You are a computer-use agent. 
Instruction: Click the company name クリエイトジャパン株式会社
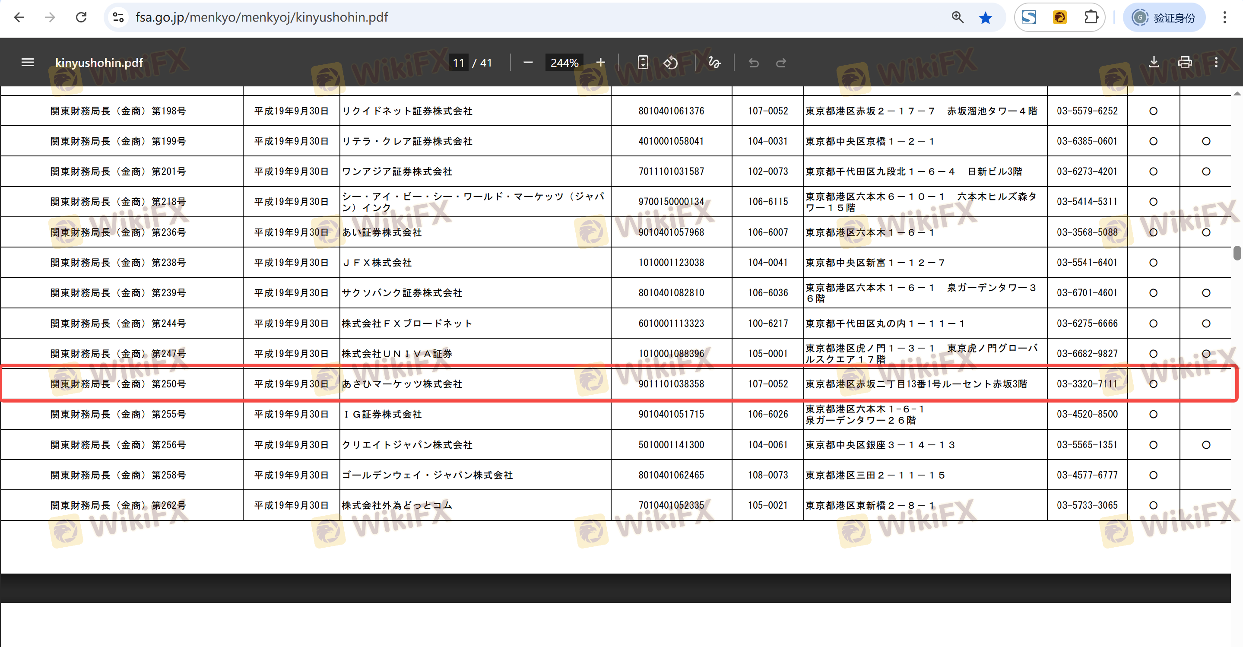click(407, 445)
